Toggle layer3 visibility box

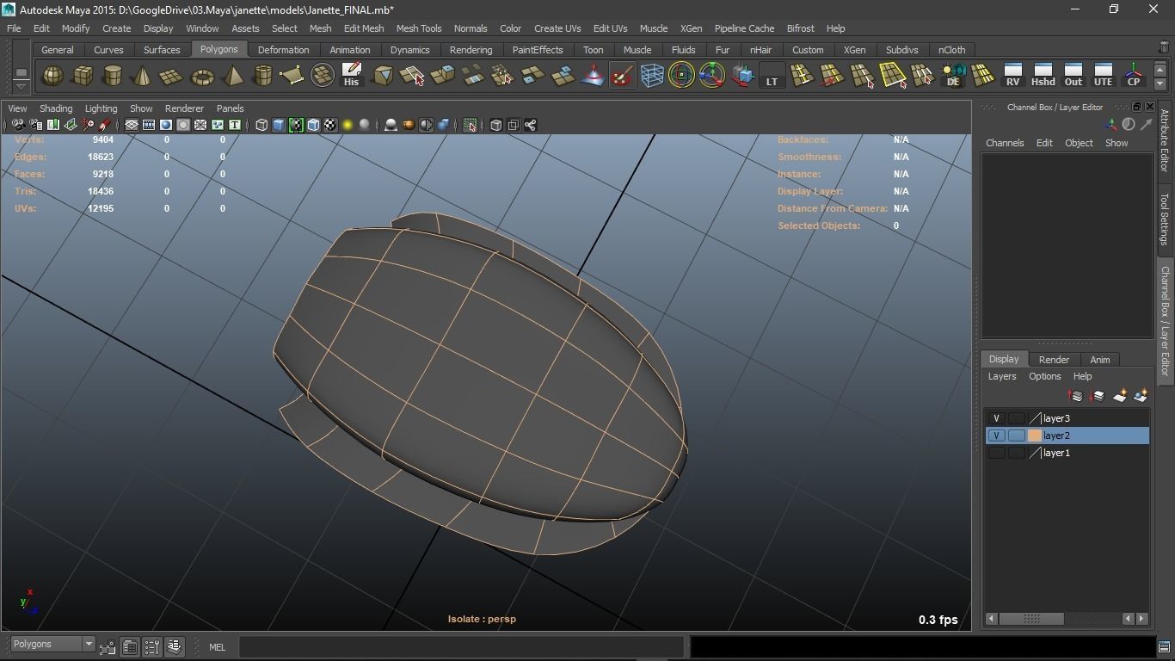click(996, 418)
